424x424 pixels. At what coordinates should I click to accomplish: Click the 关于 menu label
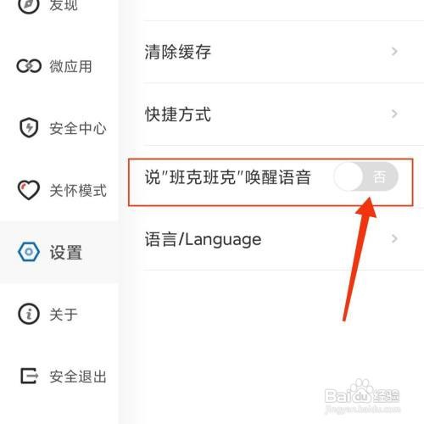click(64, 315)
